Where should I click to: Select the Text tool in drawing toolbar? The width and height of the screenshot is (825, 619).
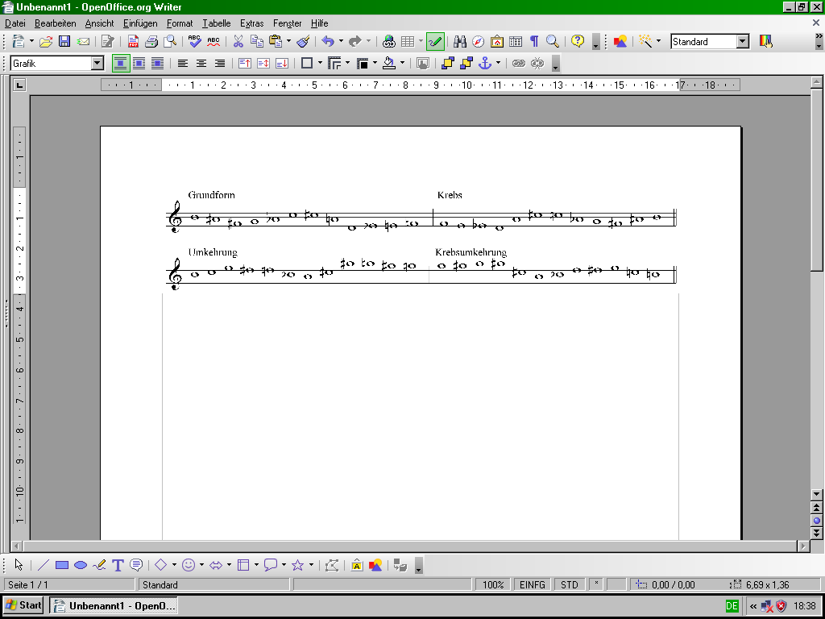(118, 565)
